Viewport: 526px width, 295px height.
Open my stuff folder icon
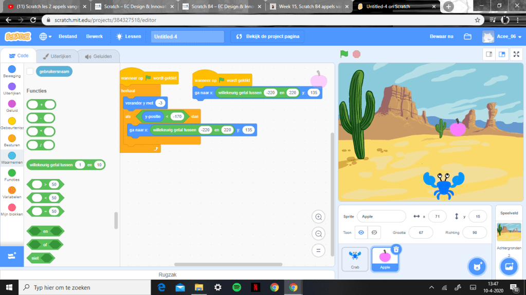pyautogui.click(x=467, y=36)
